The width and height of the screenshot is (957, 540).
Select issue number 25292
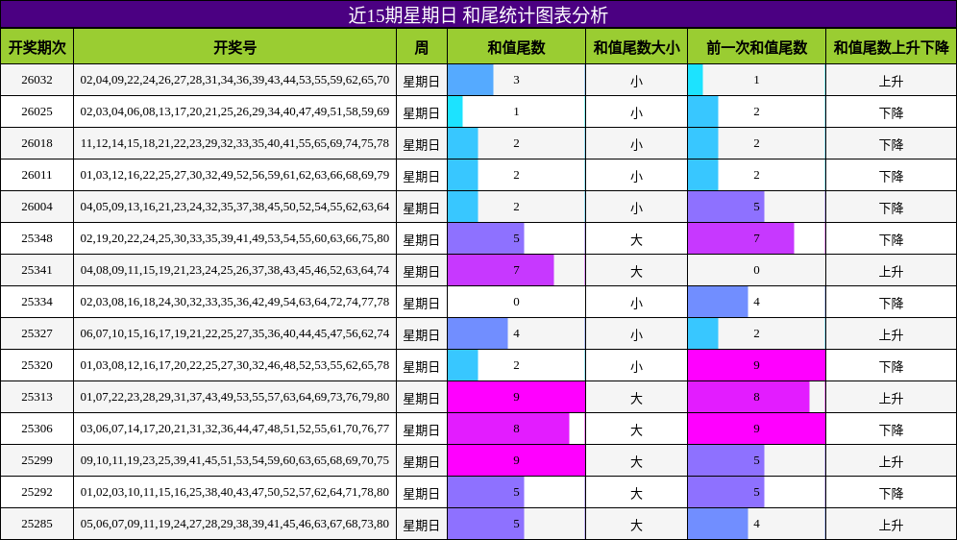click(x=37, y=492)
